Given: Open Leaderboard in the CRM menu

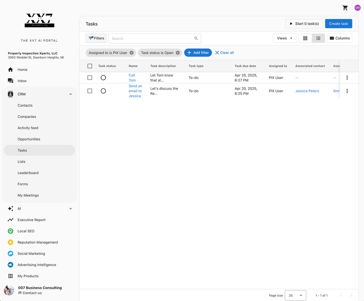Looking at the screenshot, I should point(28,173).
